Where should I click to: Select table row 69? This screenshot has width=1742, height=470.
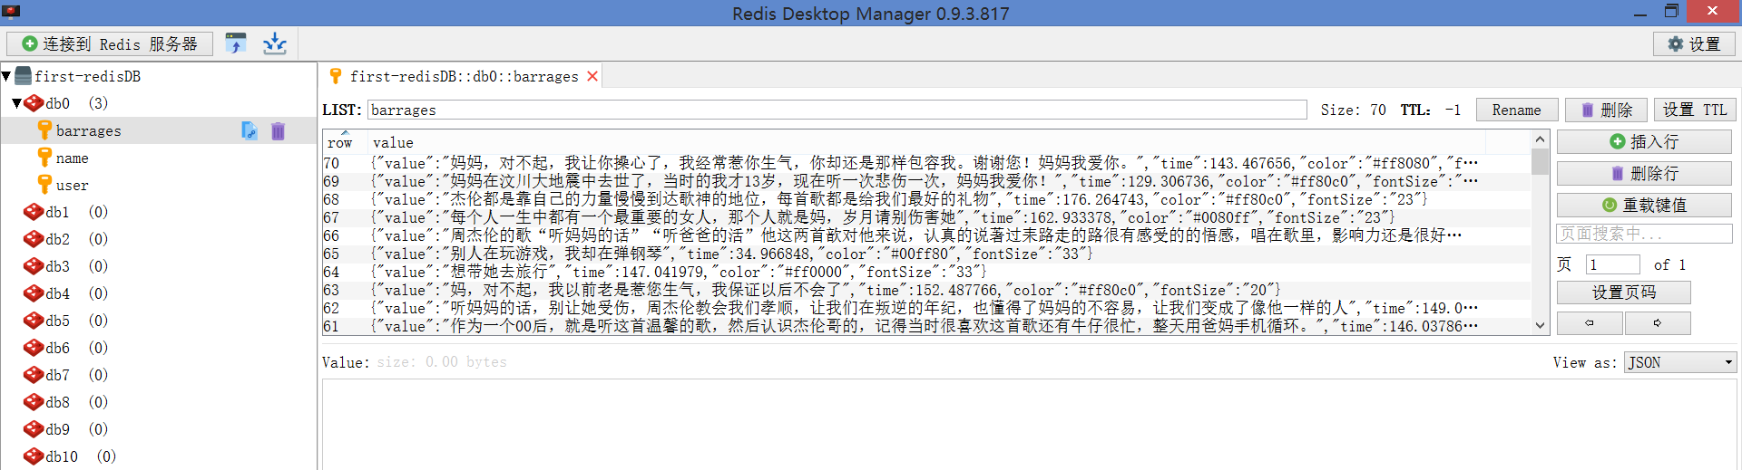[926, 181]
